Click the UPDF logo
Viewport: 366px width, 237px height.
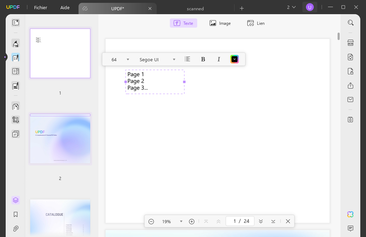(x=13, y=7)
